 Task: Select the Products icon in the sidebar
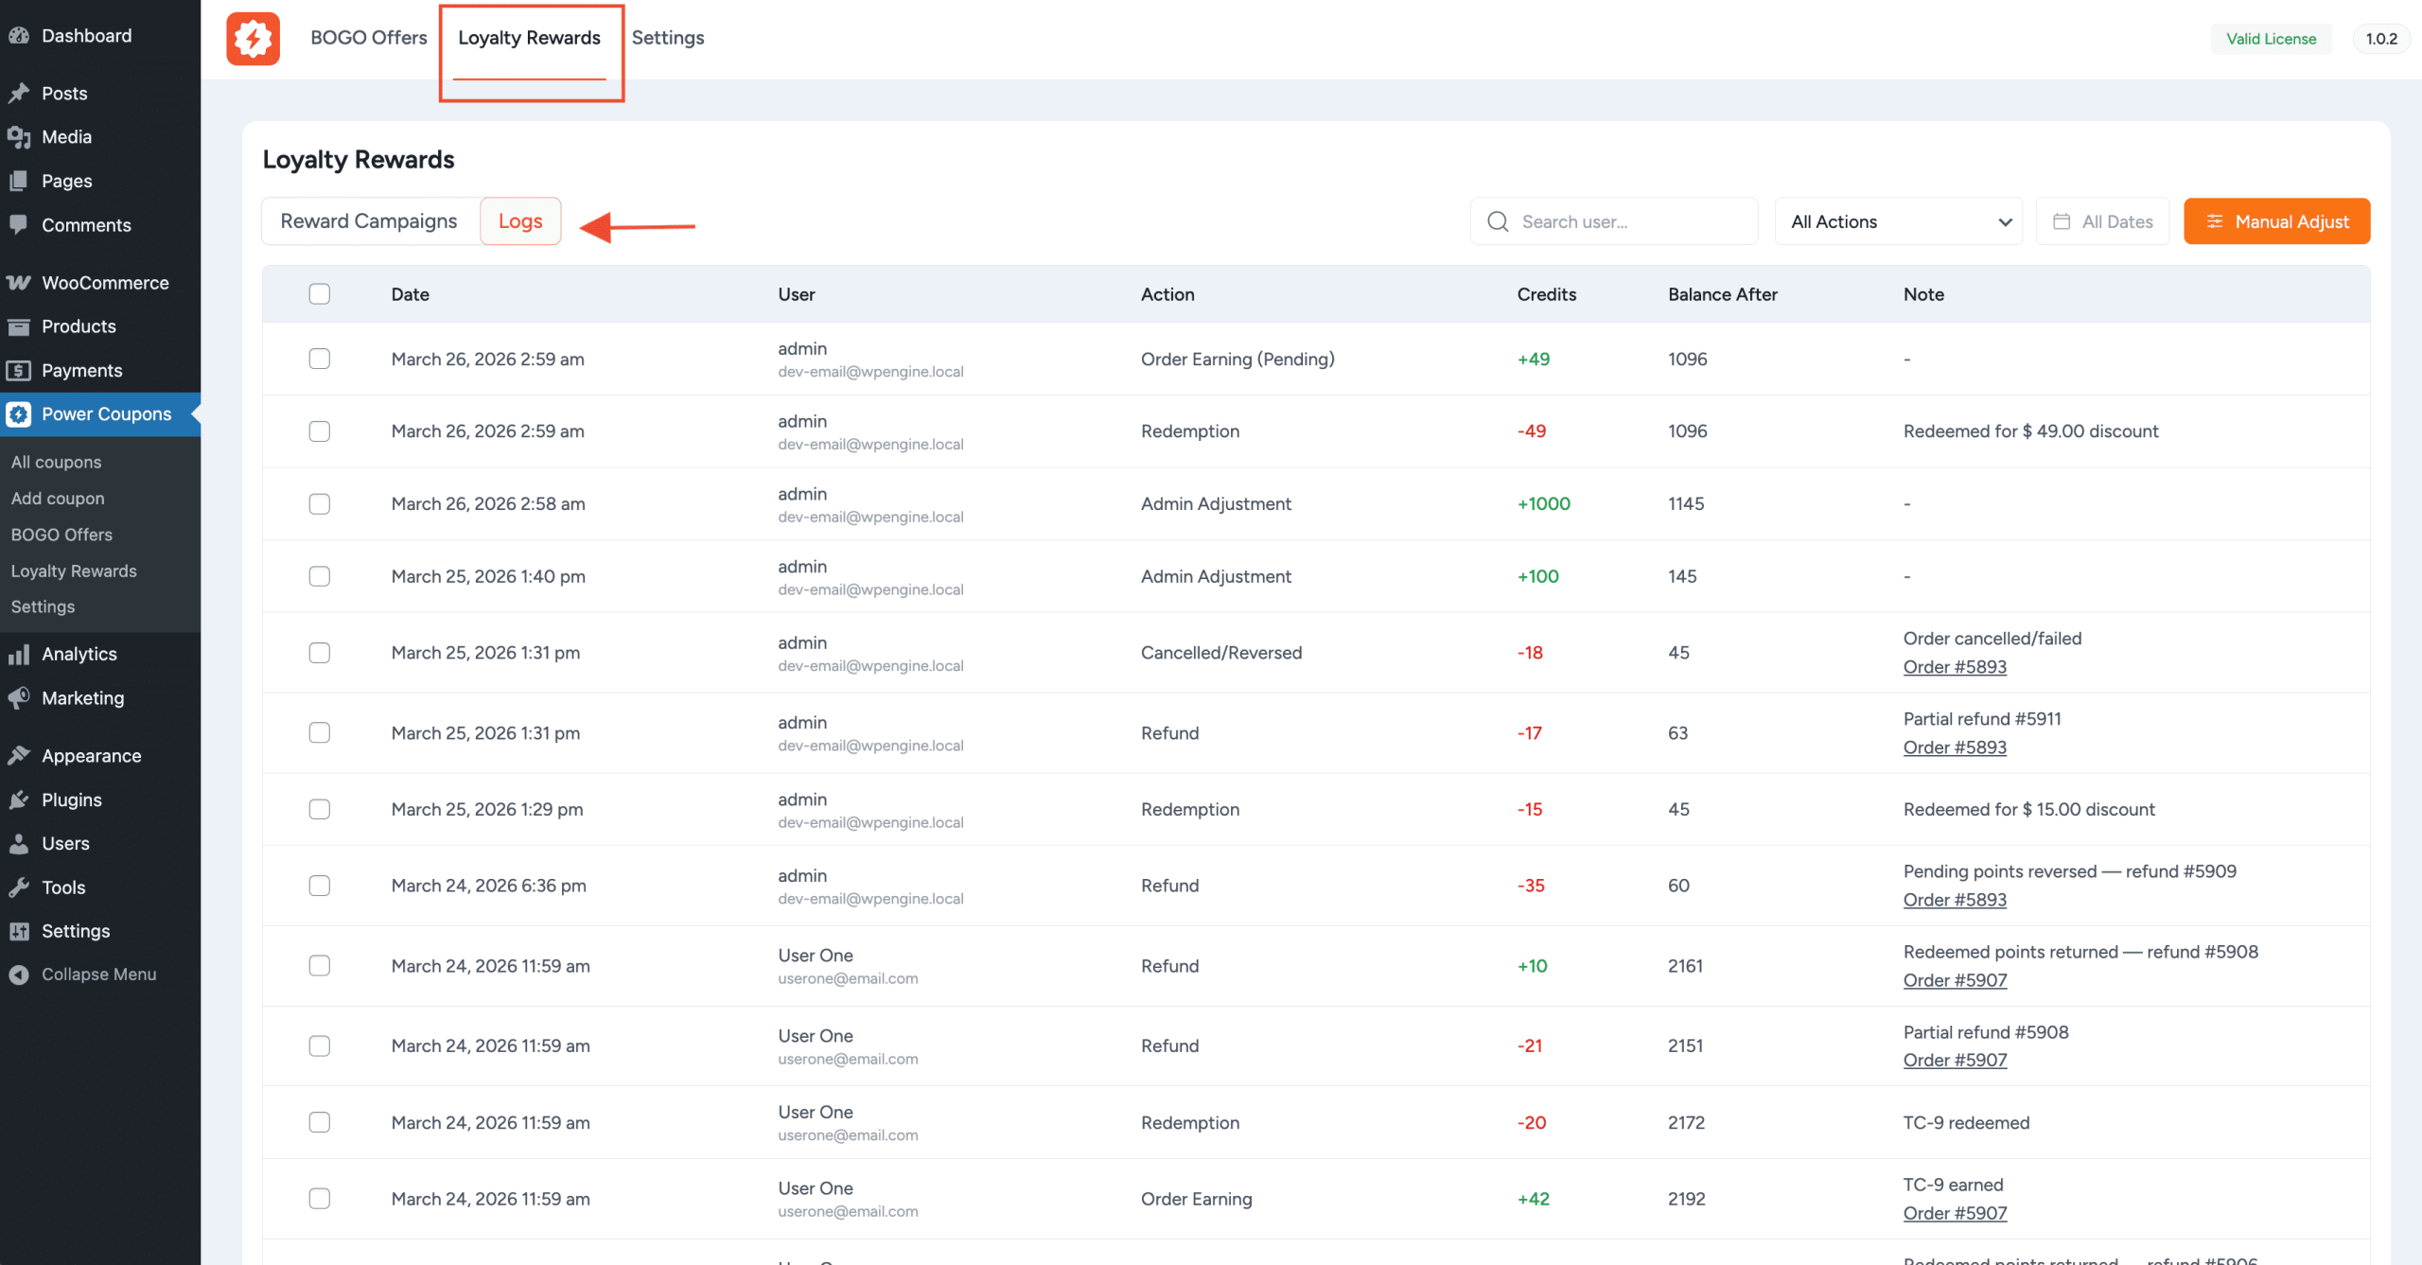20,326
